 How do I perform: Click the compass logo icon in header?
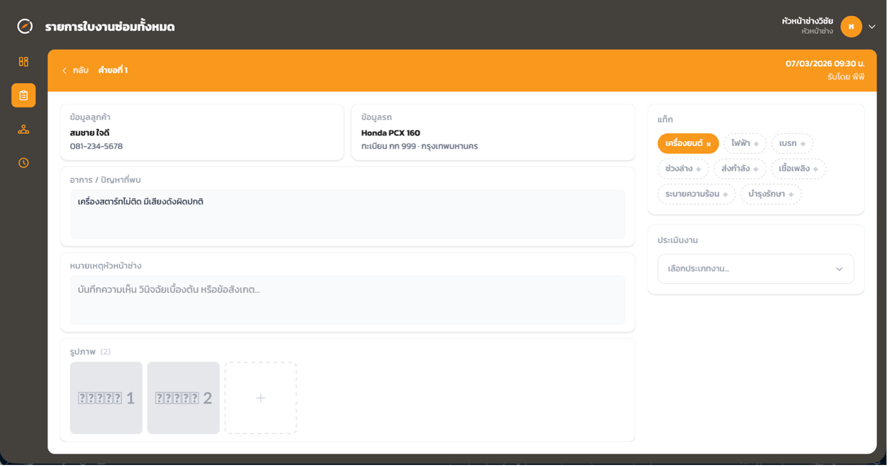pyautogui.click(x=25, y=27)
